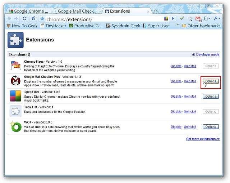Click the address bar URL
Screen dimensions: 230x183
tap(69, 19)
